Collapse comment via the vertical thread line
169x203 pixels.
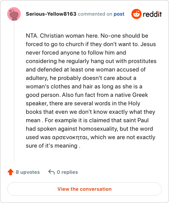[x=14, y=91]
